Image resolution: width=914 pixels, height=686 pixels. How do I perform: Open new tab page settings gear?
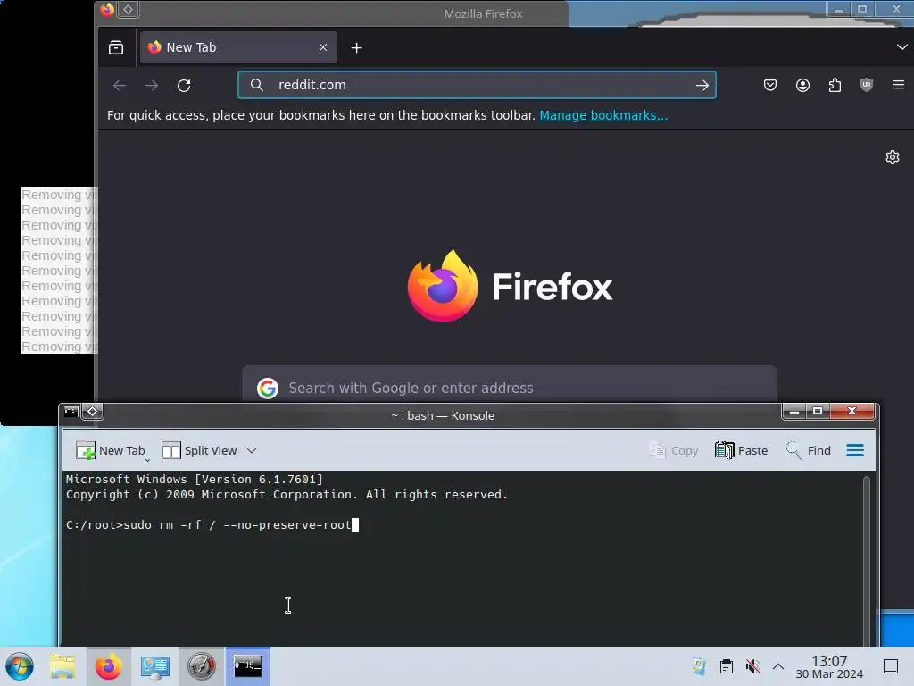[x=892, y=157]
